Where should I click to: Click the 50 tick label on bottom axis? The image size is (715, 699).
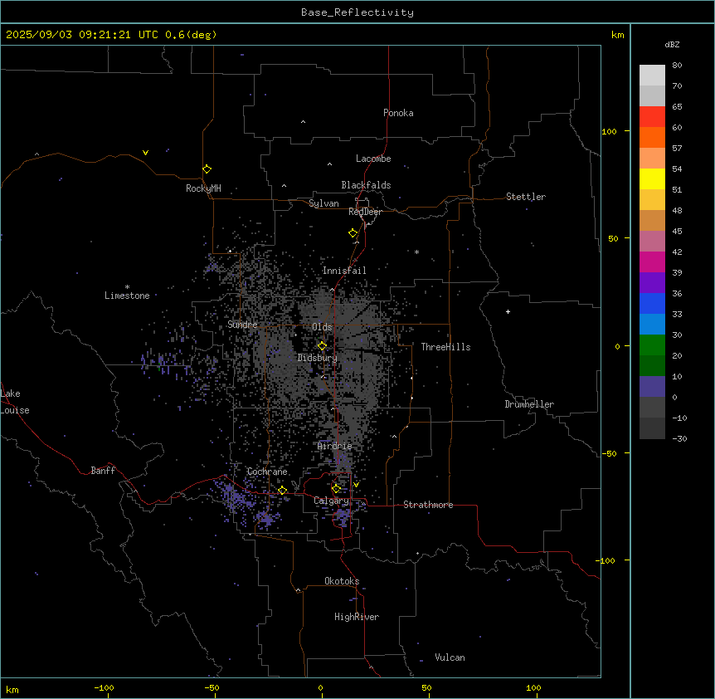pyautogui.click(x=426, y=687)
